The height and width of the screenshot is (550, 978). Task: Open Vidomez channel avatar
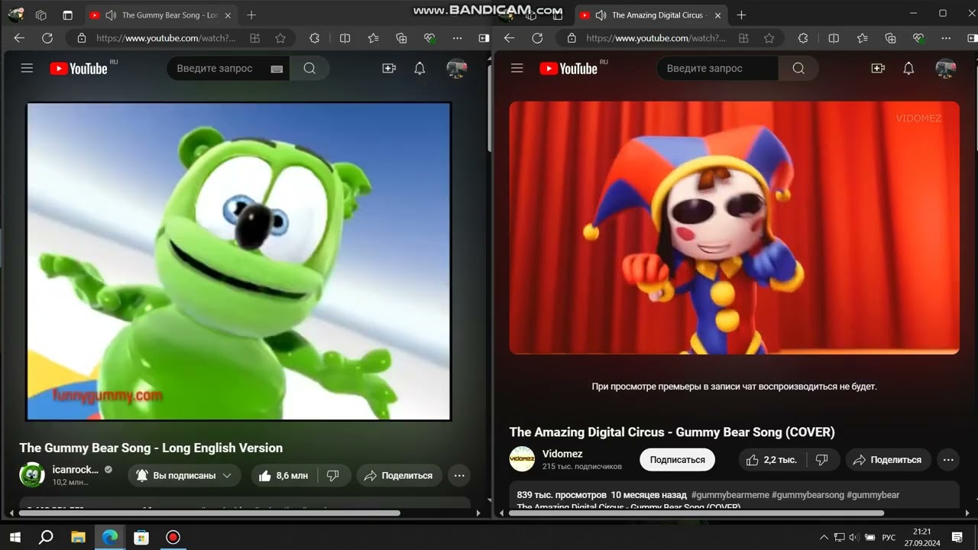522,459
